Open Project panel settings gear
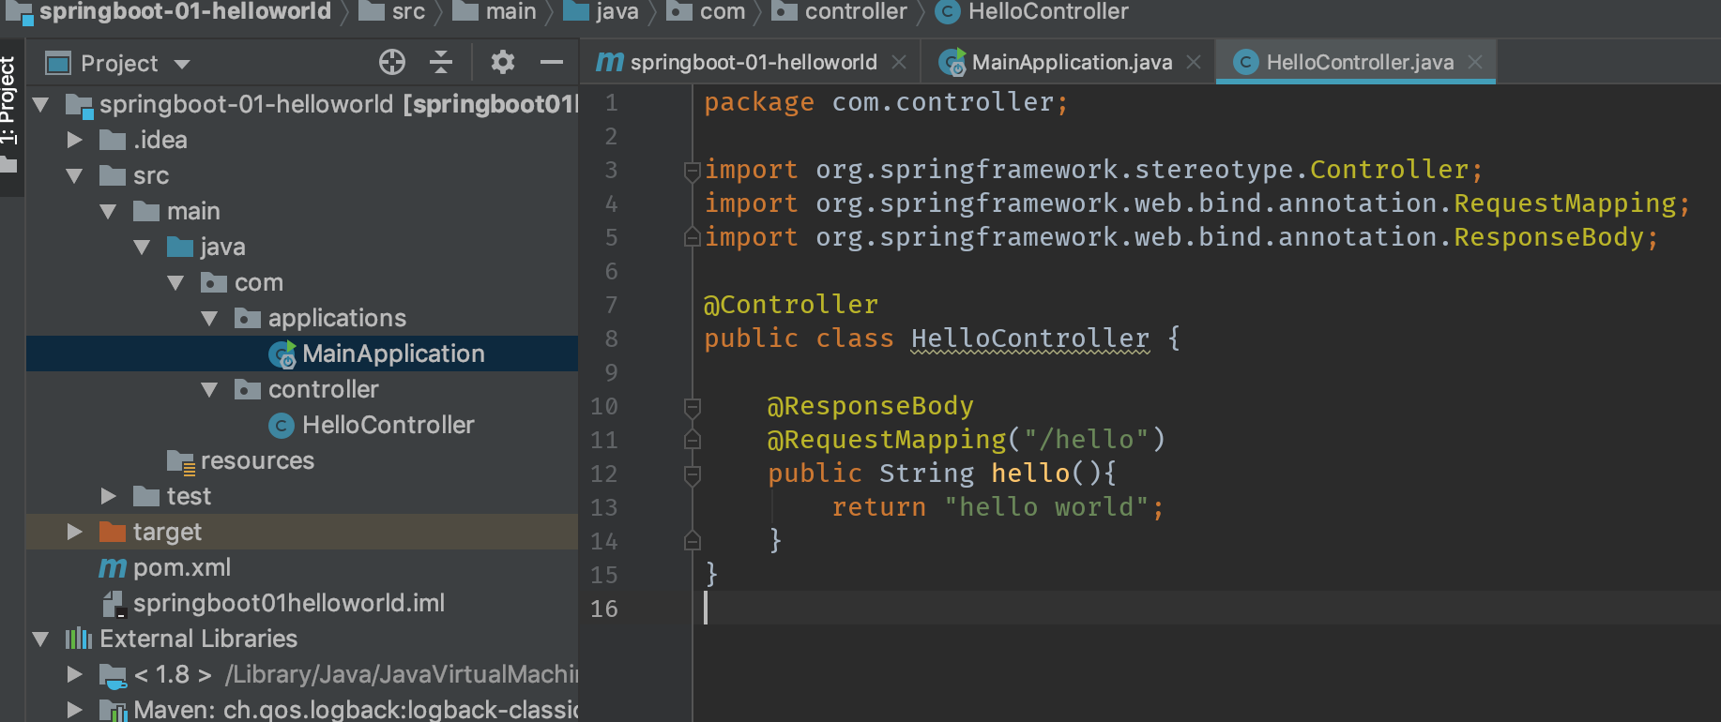This screenshot has height=722, width=1721. click(503, 63)
